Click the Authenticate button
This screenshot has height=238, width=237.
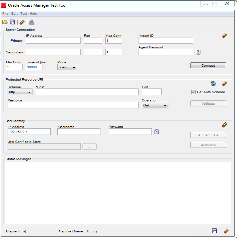pyautogui.click(x=208, y=135)
